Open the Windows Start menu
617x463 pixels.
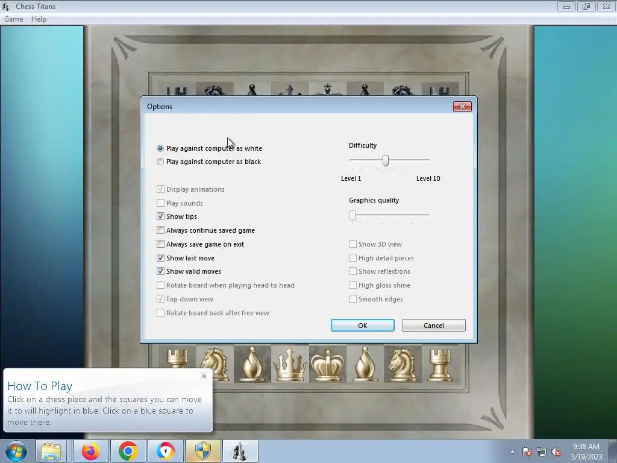tap(16, 451)
